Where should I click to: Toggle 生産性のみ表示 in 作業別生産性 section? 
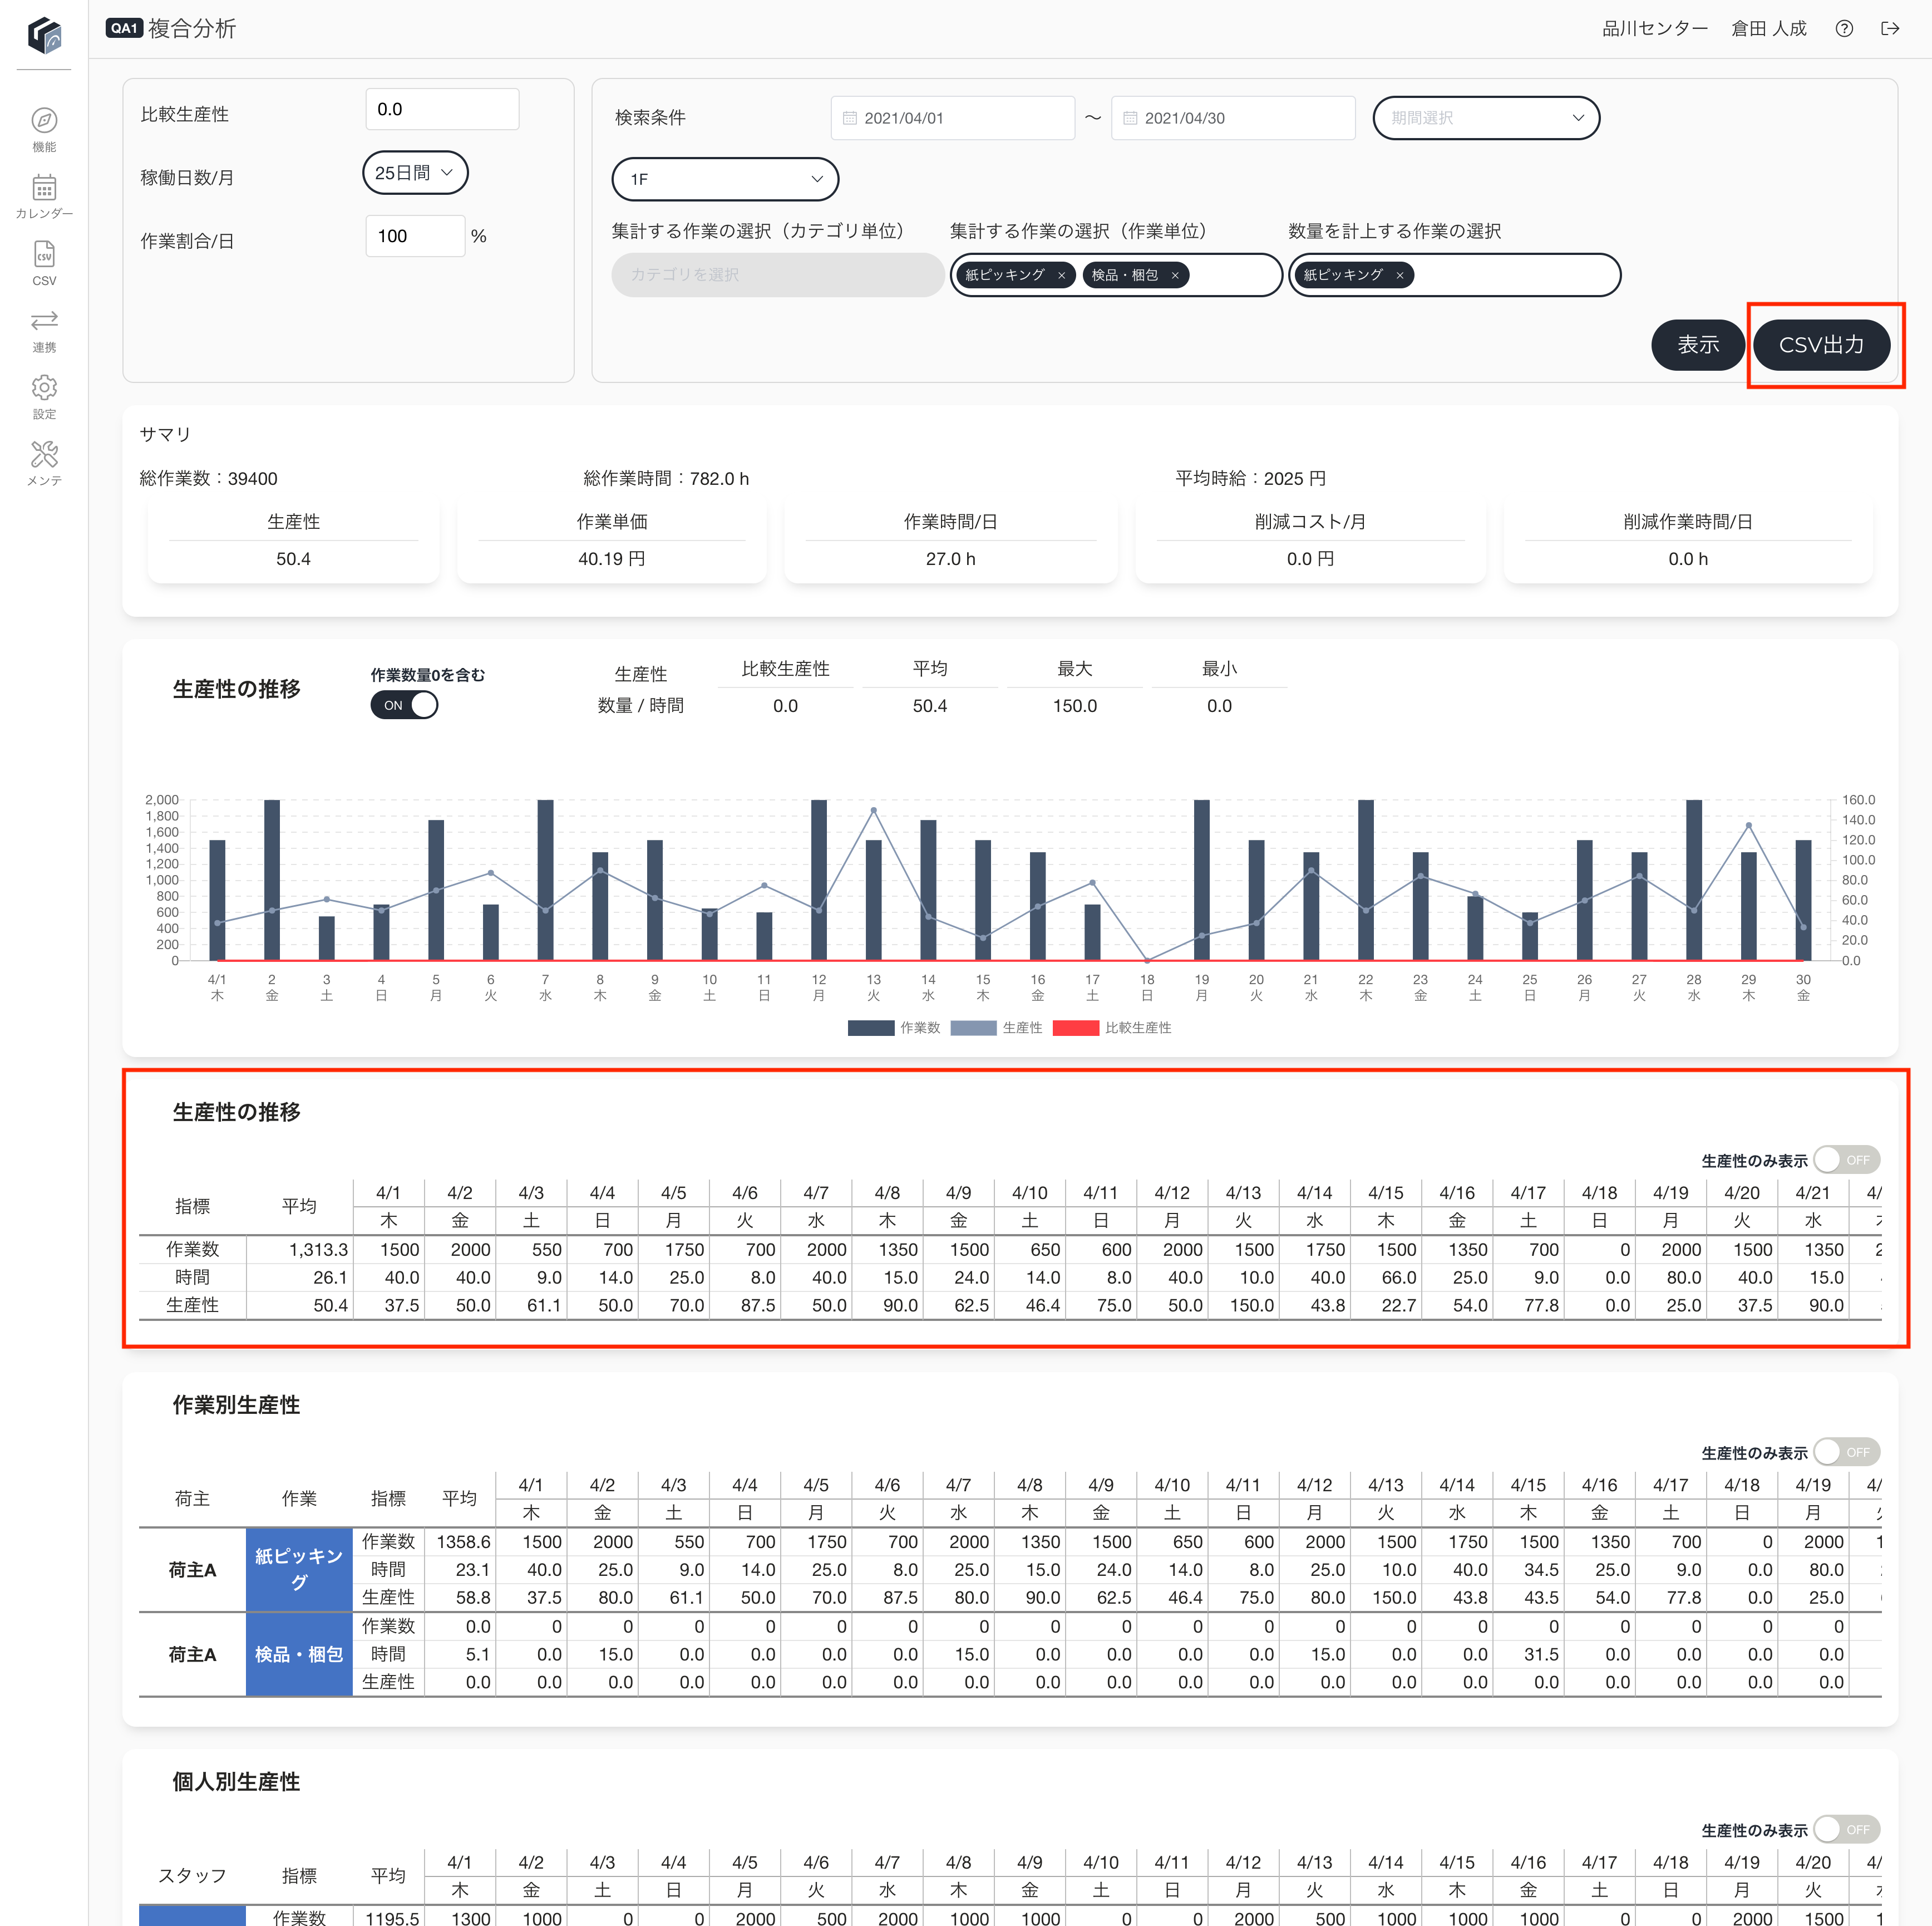point(1847,1452)
